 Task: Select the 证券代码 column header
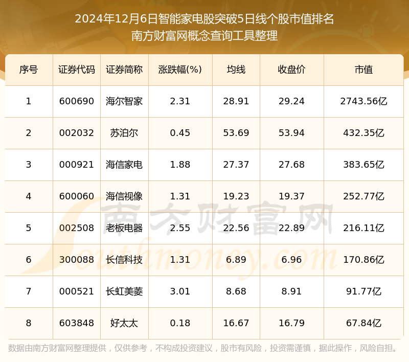pos(76,70)
